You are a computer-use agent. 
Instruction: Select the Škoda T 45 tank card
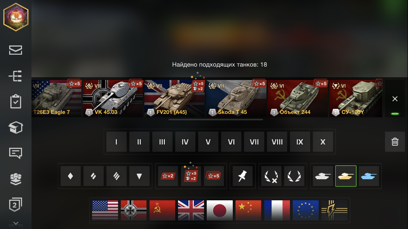pos(236,99)
